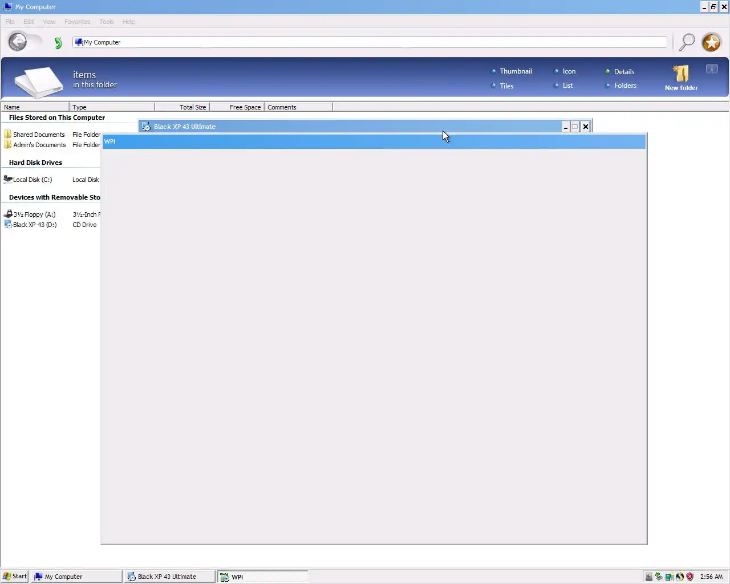
Task: Click the Black XP 43 Ultimate title bar icon
Action: [146, 127]
